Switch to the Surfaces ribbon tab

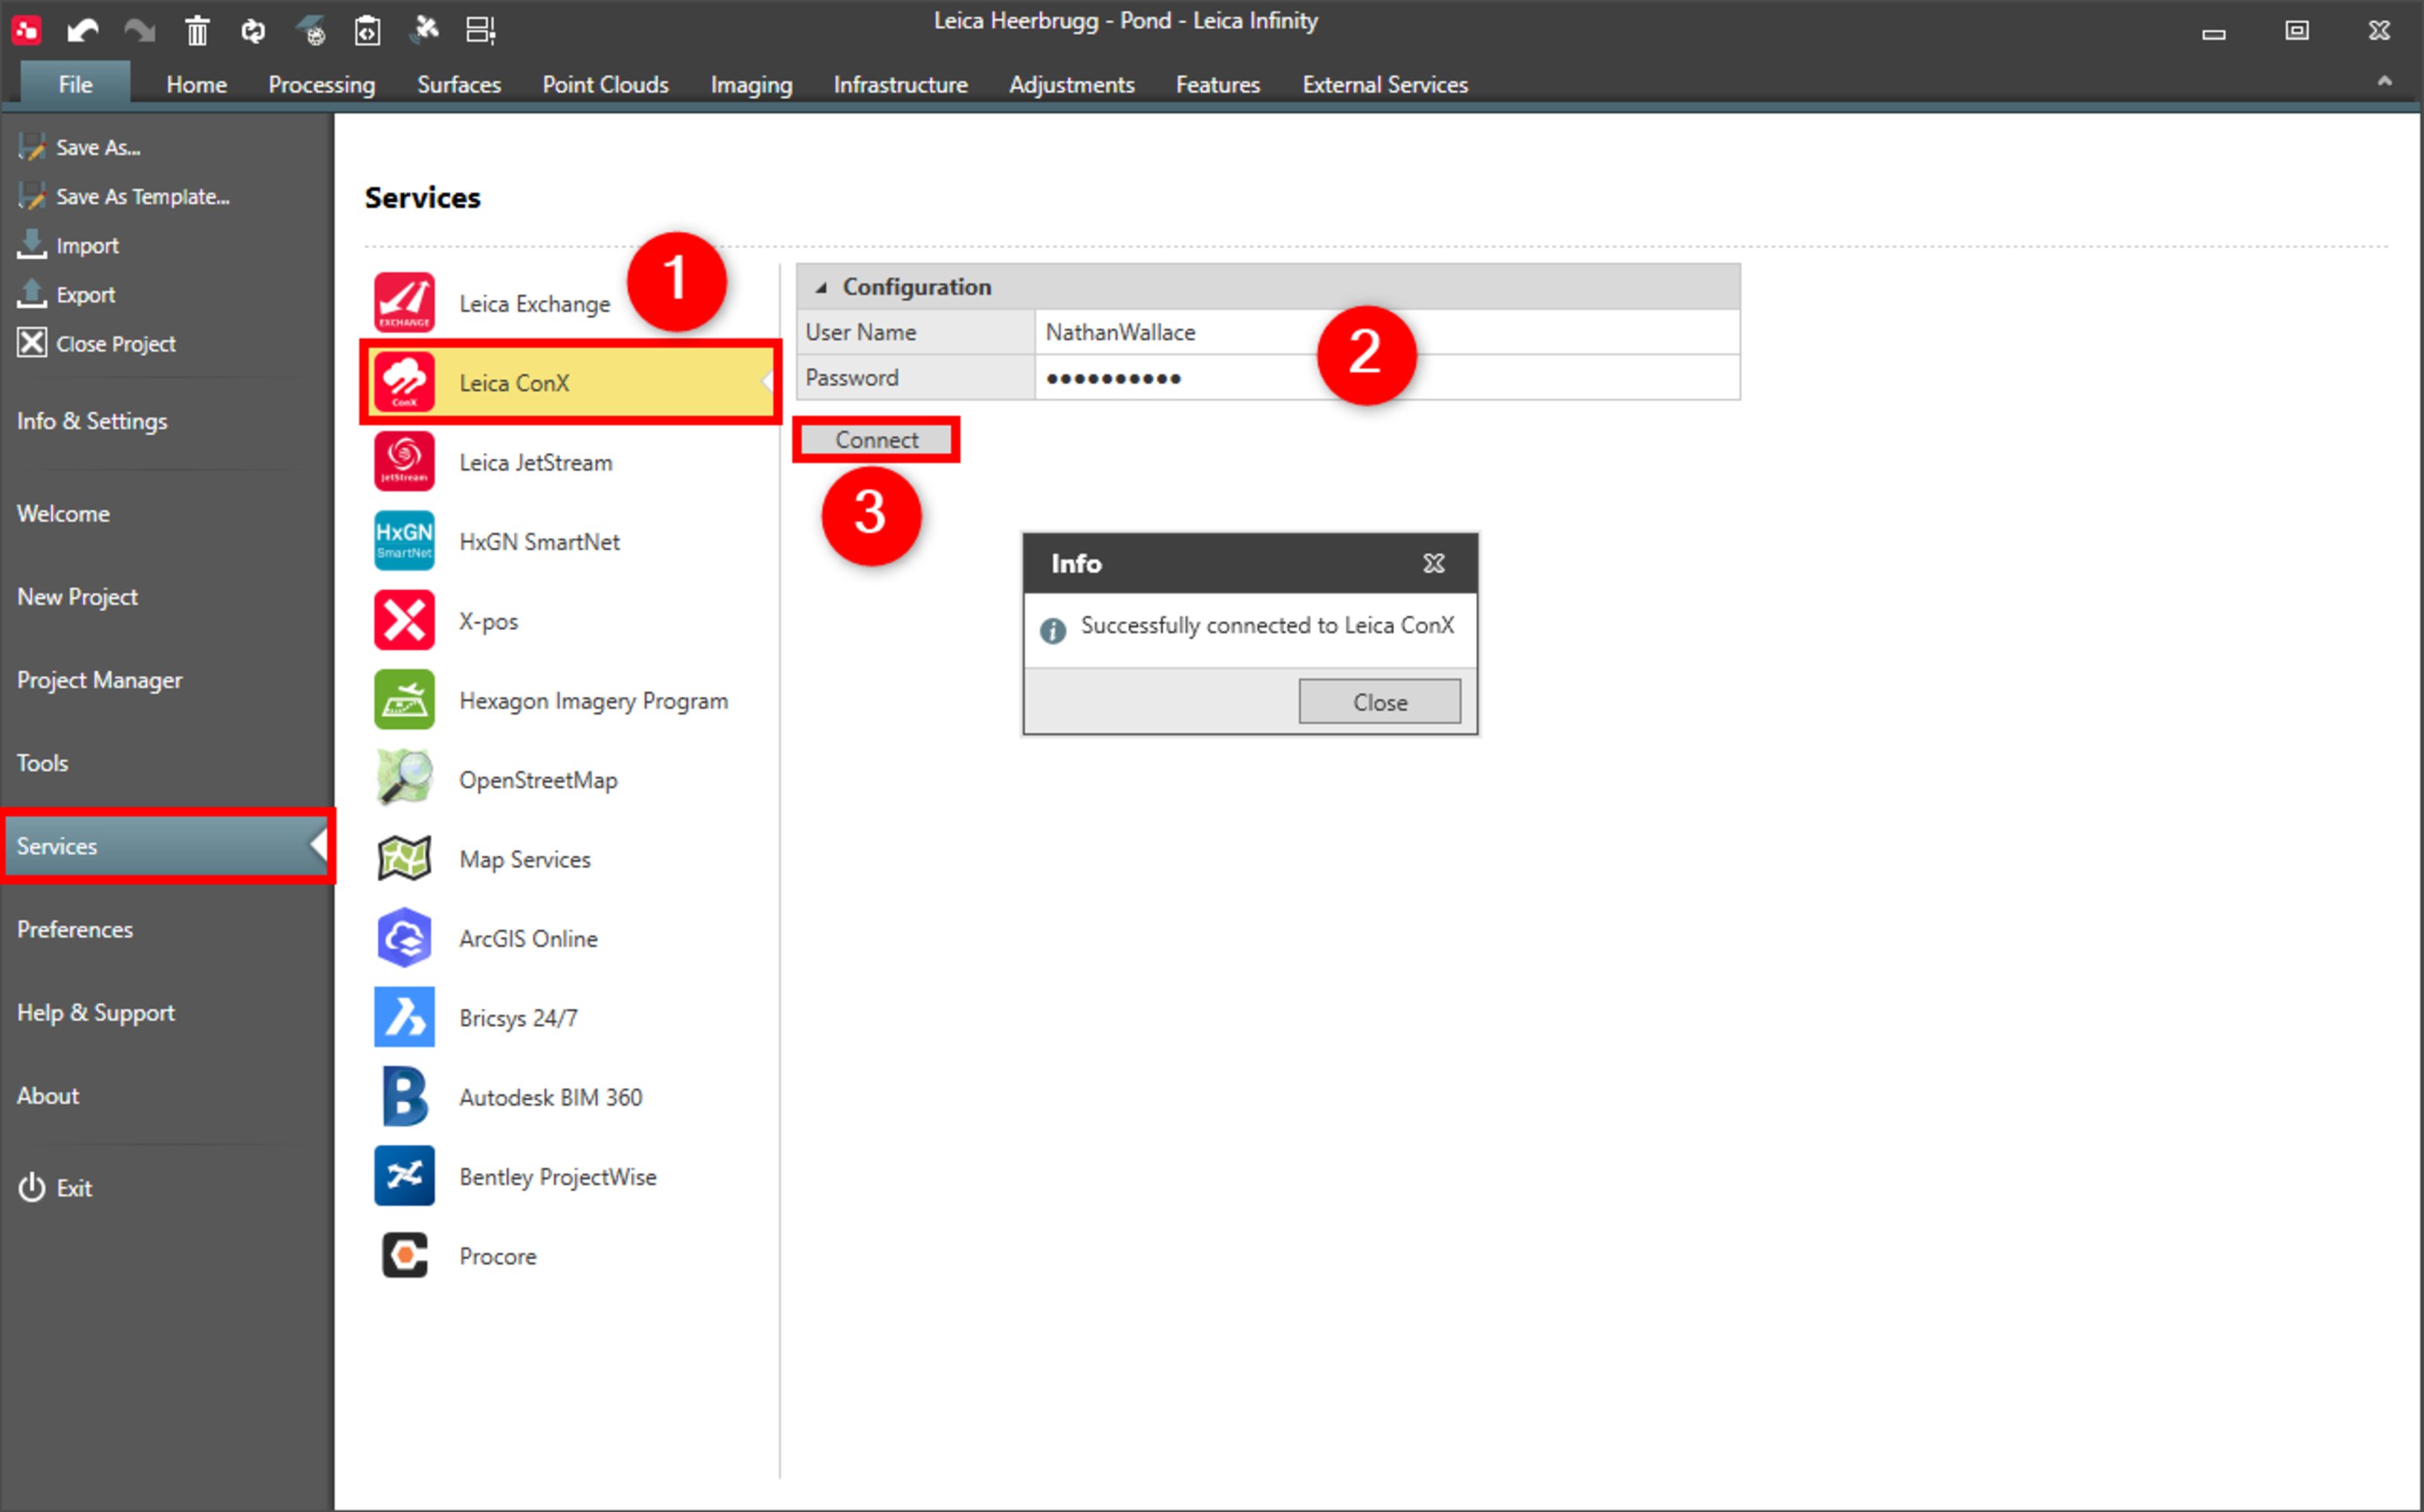pos(458,84)
